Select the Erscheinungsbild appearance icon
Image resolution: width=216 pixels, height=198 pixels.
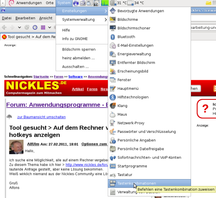(113, 71)
